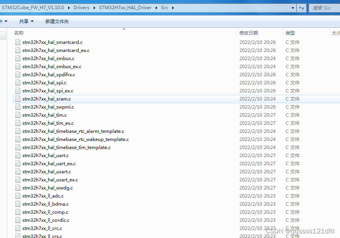Select file name stm32h7xx_hal_smbus_ex.c
Image resolution: width=340 pixels, height=238 pixels.
coord(52,67)
